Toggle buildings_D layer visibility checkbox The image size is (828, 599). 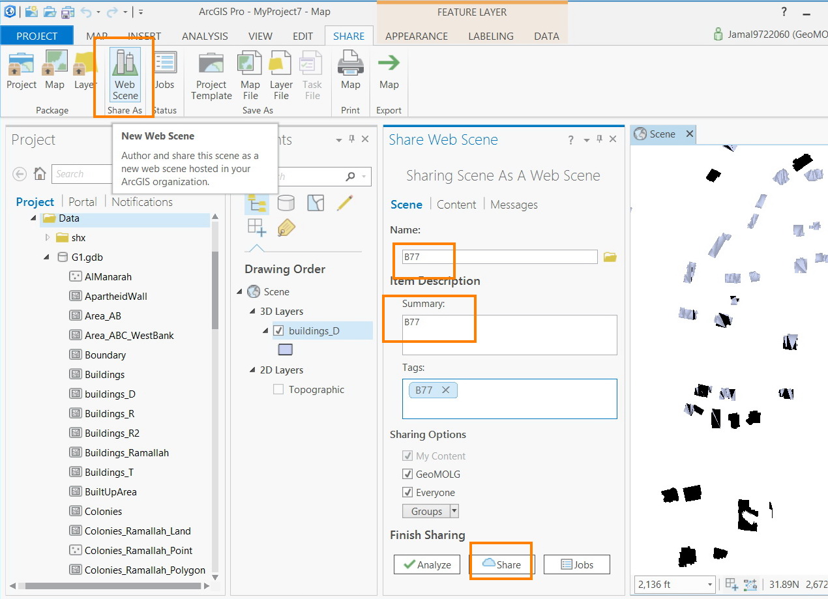[x=278, y=330]
